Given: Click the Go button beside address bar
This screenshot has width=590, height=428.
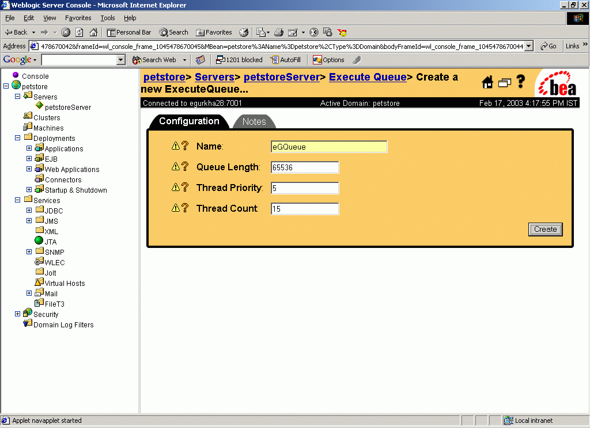Looking at the screenshot, I should 549,46.
